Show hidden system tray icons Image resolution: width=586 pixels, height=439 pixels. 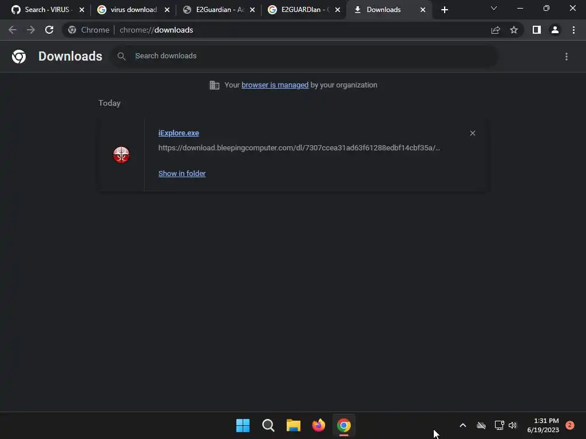462,425
